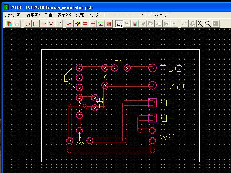
Task: Open the ファイル(F) menu
Action: tap(13, 15)
